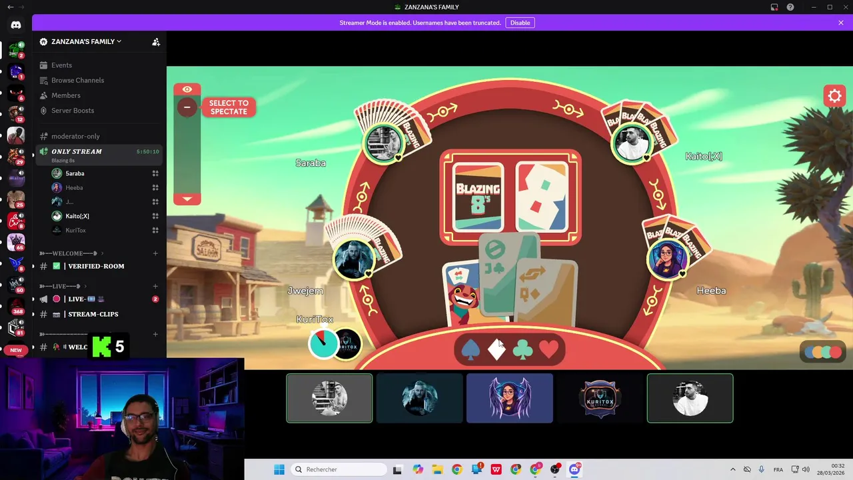Click Kaito[;X]'s avatar on the game table
The width and height of the screenshot is (853, 480).
point(632,143)
